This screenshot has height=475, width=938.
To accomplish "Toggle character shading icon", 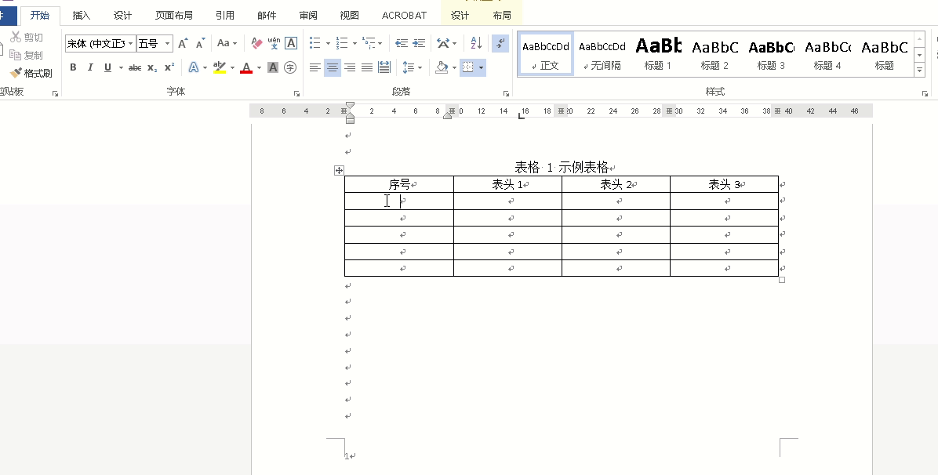I will click(x=273, y=67).
